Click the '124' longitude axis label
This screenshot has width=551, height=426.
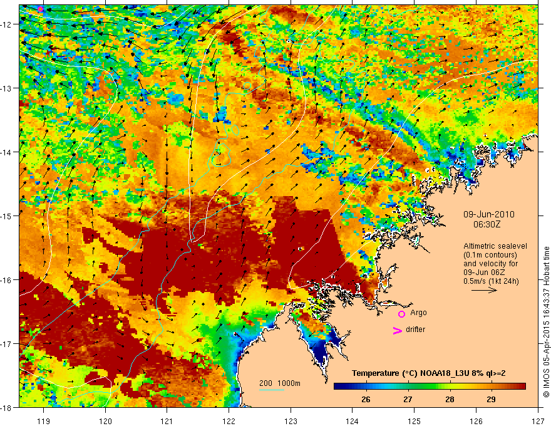(x=353, y=421)
